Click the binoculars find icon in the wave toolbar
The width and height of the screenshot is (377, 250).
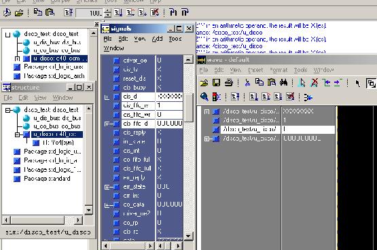click(x=284, y=83)
